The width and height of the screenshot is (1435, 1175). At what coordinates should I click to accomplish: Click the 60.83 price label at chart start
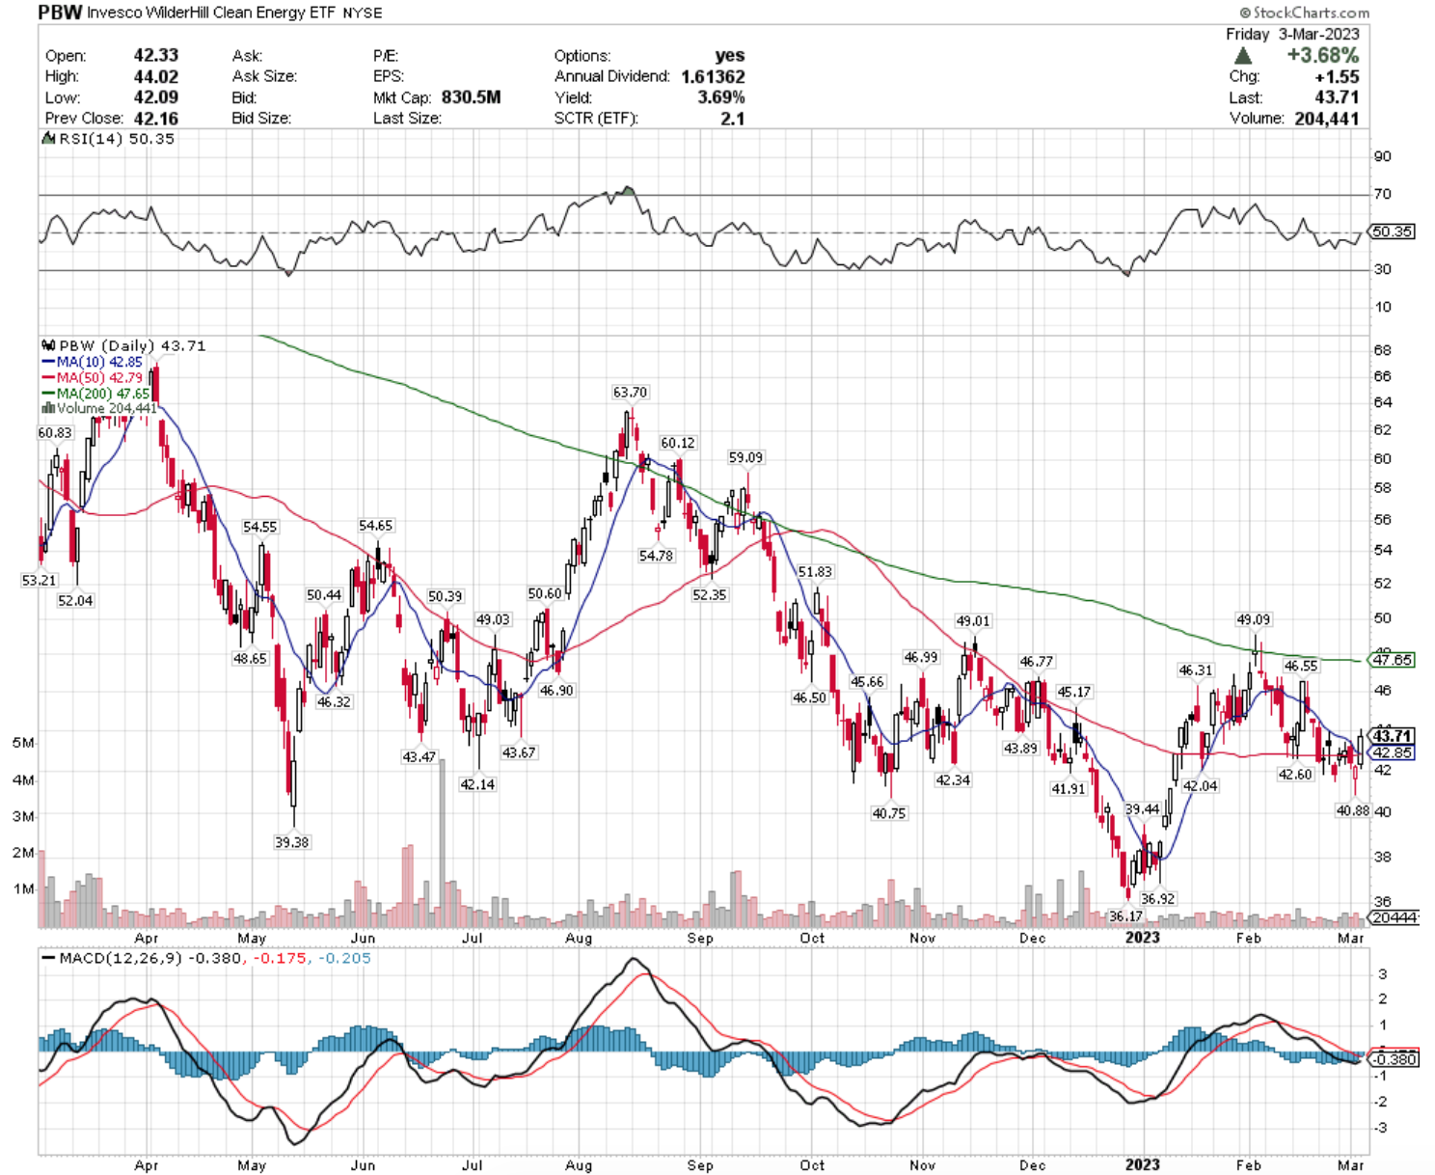(x=55, y=433)
